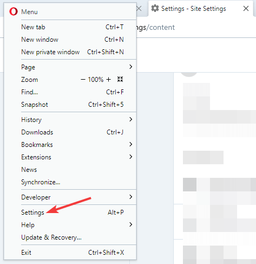Viewport: 256px width, 264px height.
Task: Click the address bar showing /content
Action: click(x=195, y=28)
